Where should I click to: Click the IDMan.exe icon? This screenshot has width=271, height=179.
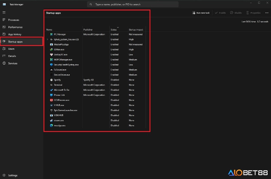coord(51,49)
